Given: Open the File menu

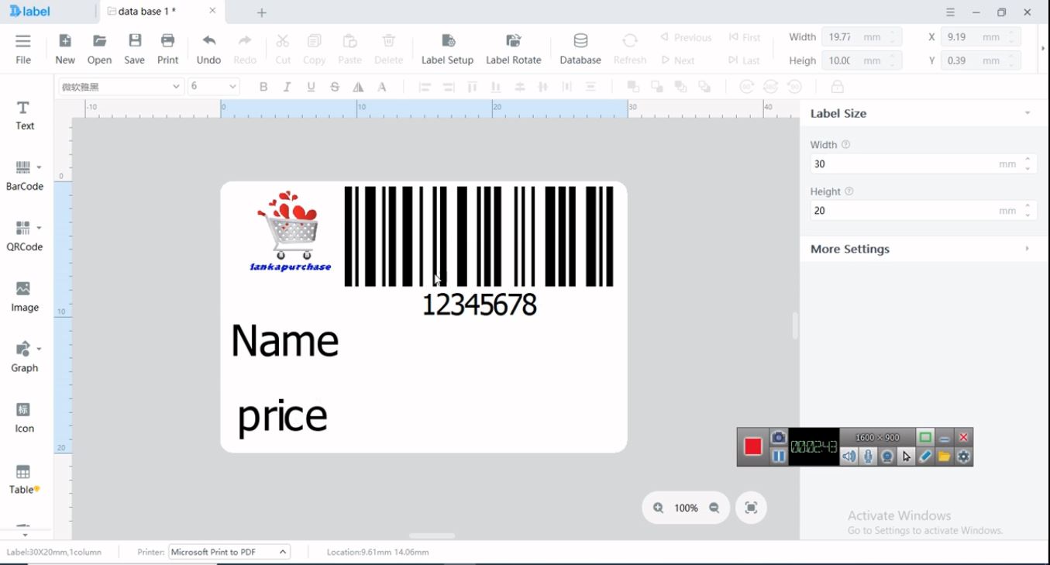Looking at the screenshot, I should [x=23, y=49].
